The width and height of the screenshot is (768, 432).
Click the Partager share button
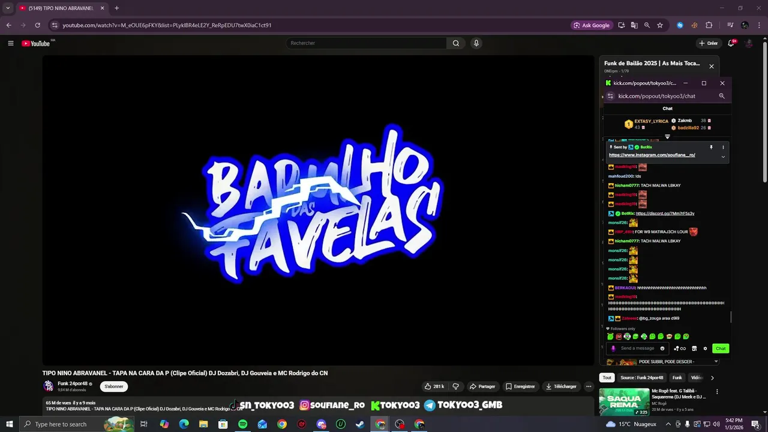point(482,386)
